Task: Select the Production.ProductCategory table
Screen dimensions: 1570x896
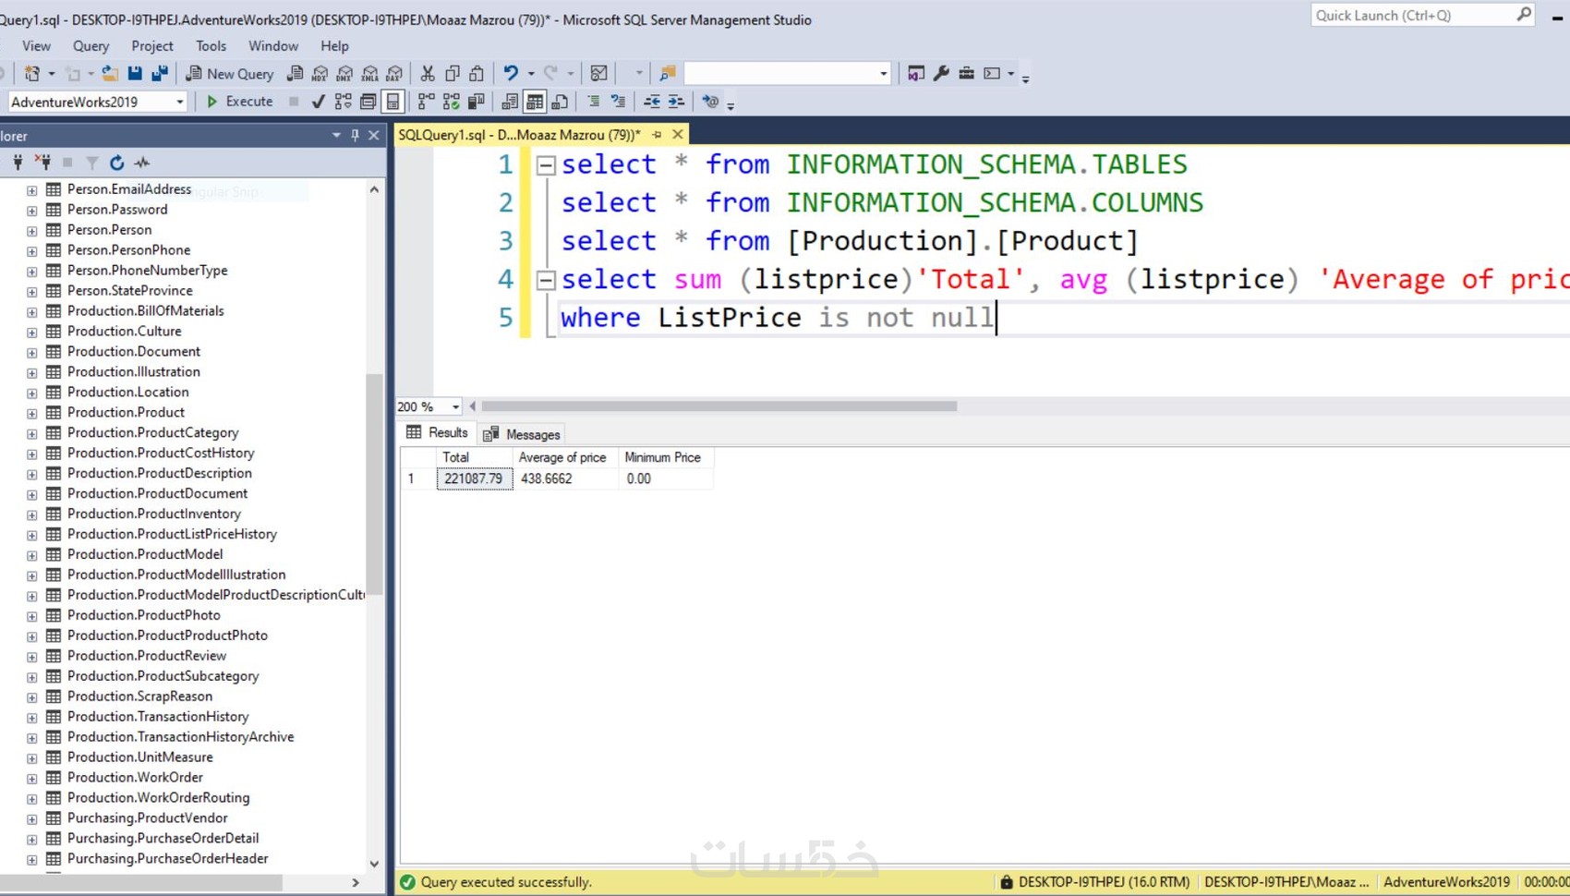Action: (152, 433)
